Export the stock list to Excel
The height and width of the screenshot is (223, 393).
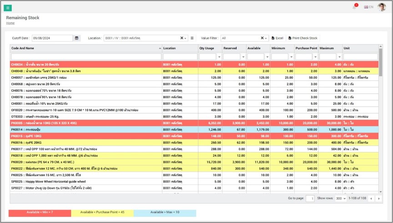(277, 38)
